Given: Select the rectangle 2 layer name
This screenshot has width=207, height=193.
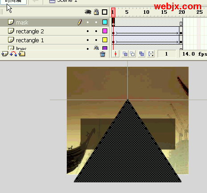Looking at the screenshot, I should 30,32.
